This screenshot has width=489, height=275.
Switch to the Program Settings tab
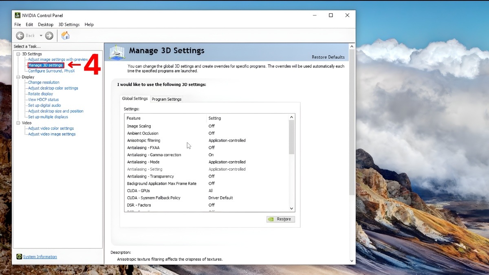click(167, 99)
